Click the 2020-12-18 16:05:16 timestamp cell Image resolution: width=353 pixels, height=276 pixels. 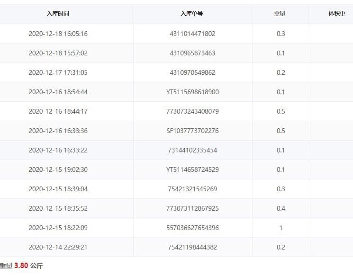(58, 34)
